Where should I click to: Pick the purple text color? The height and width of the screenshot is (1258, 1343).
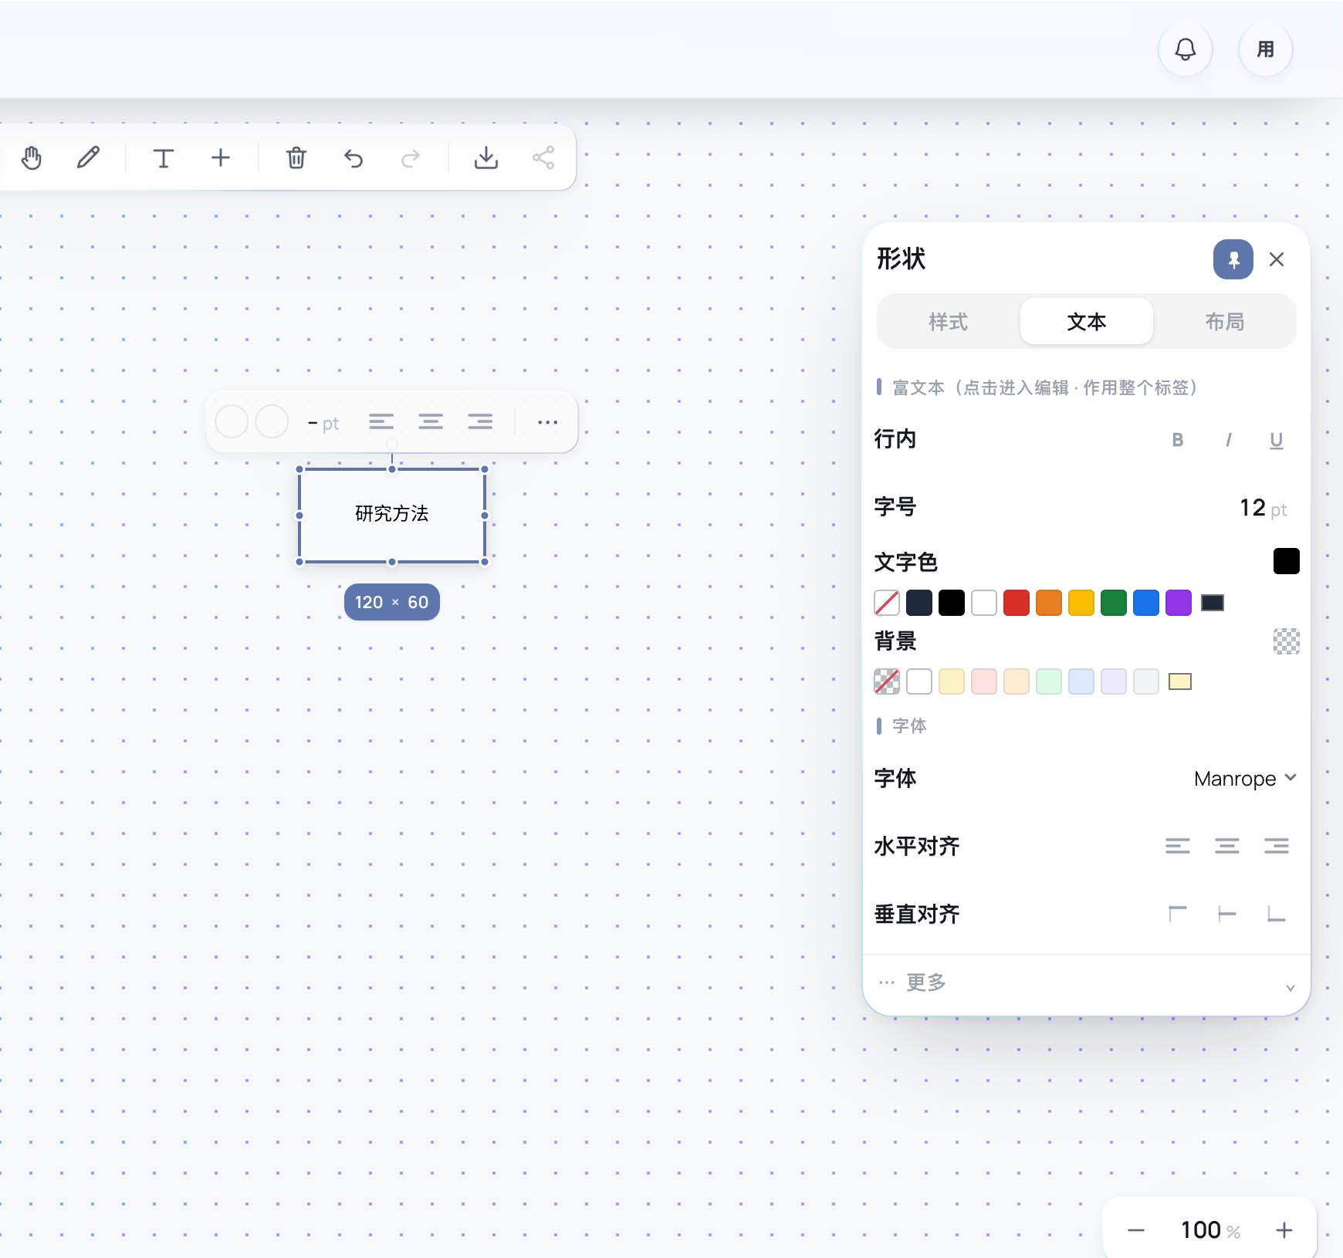coord(1179,603)
